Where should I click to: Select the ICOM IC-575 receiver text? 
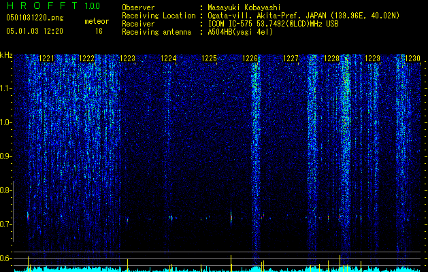273,24
